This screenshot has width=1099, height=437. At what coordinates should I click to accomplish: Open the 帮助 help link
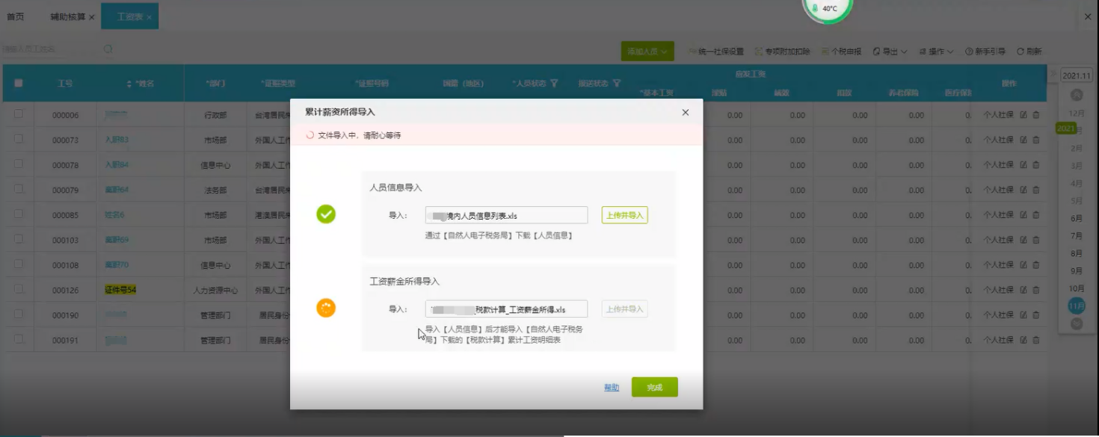(612, 388)
